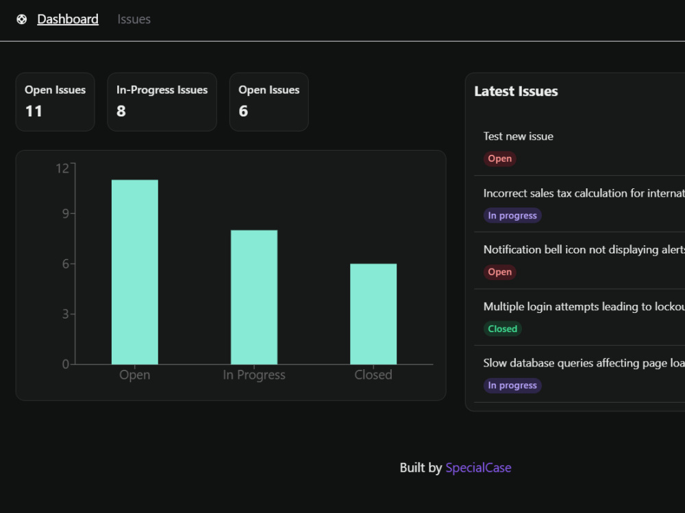This screenshot has width=685, height=513.
Task: Open the Open Issues card showing 11
Action: [55, 101]
